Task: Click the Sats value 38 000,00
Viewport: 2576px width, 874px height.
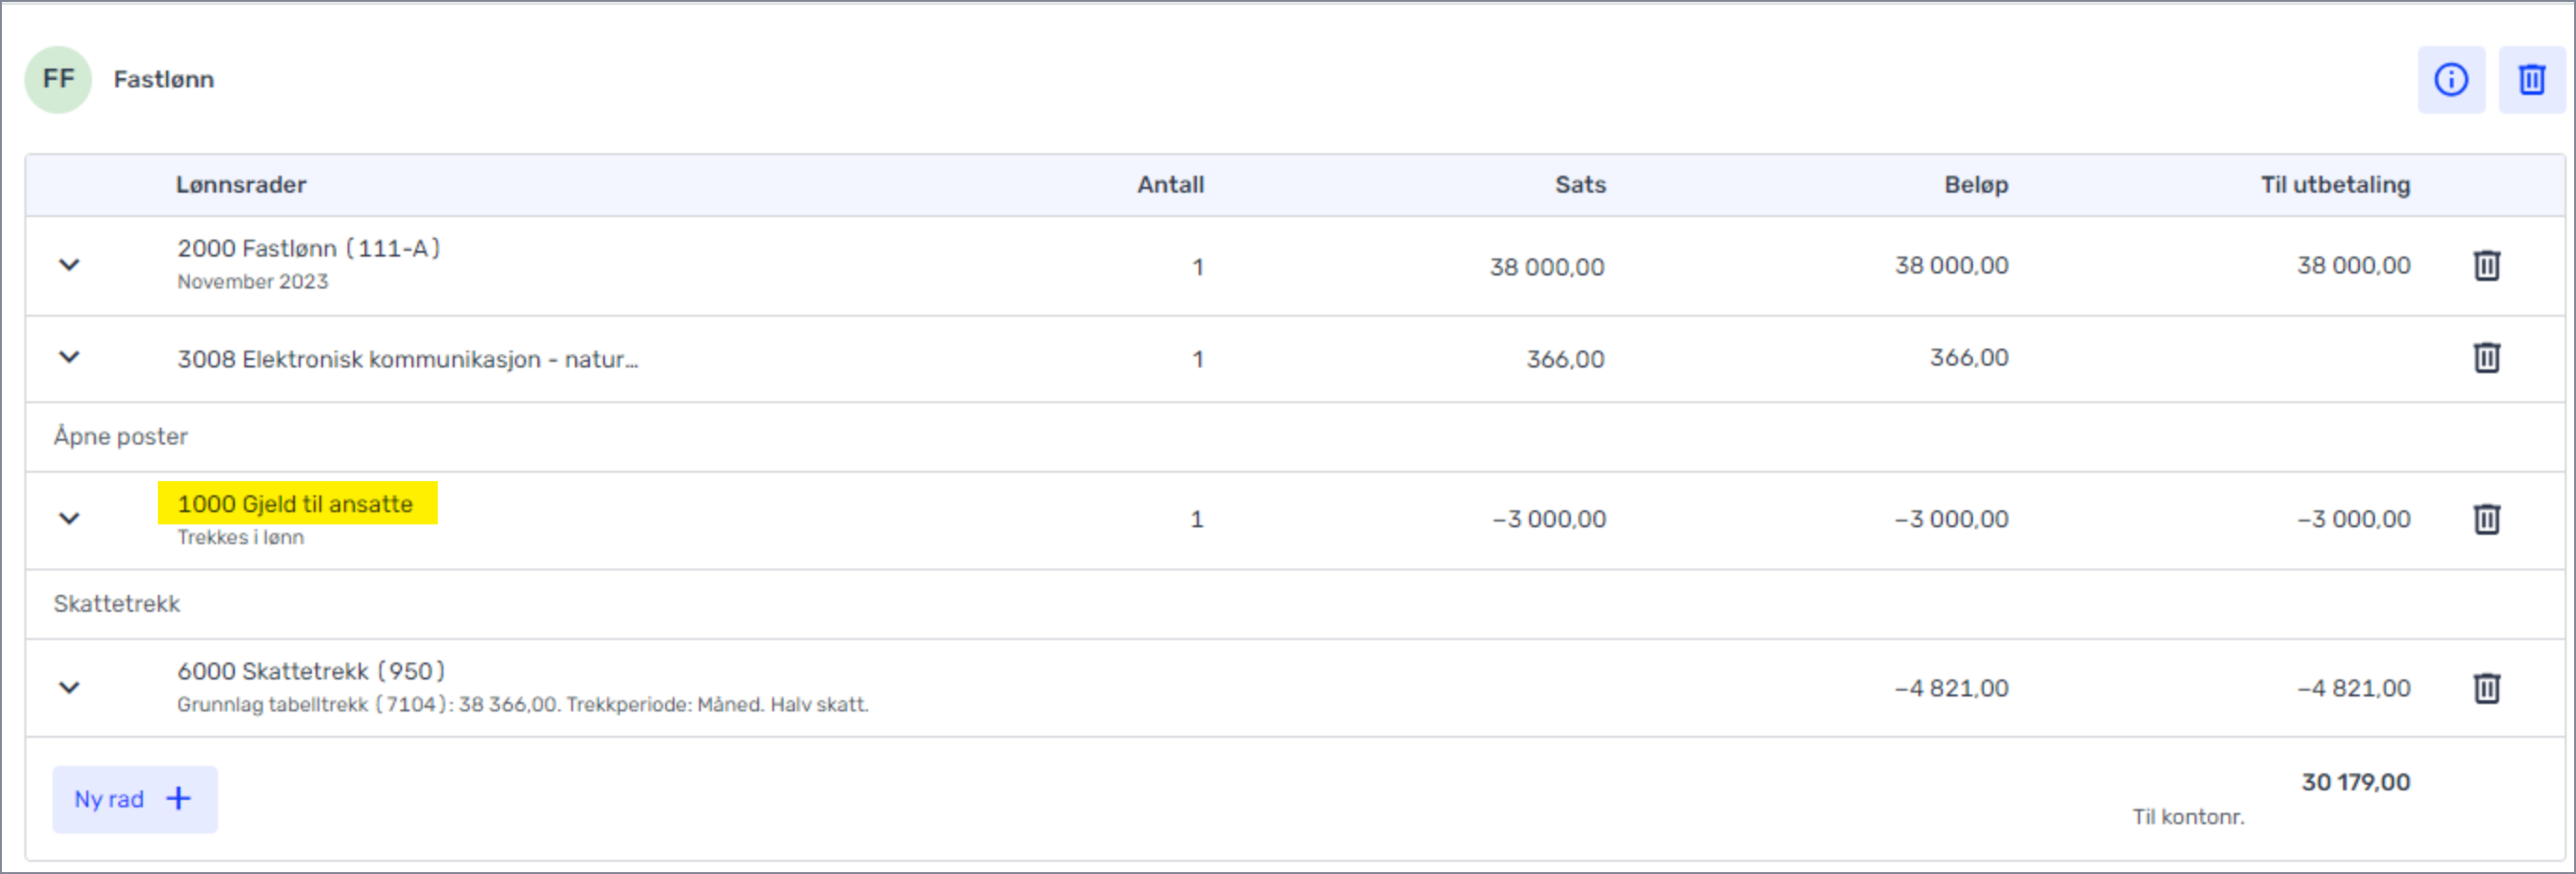Action: click(1546, 267)
